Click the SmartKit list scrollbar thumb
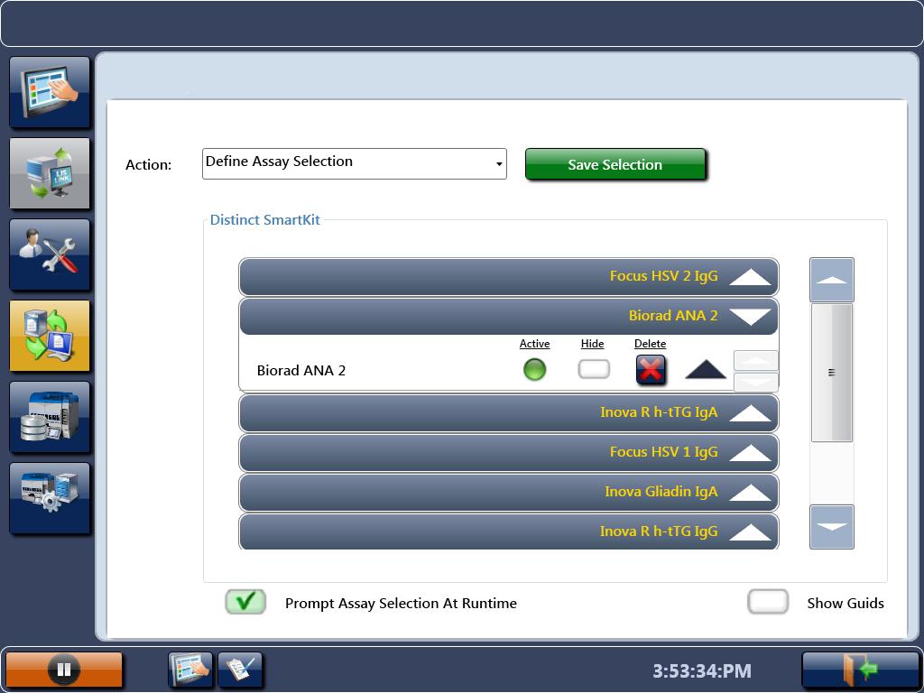924x693 pixels. [831, 373]
